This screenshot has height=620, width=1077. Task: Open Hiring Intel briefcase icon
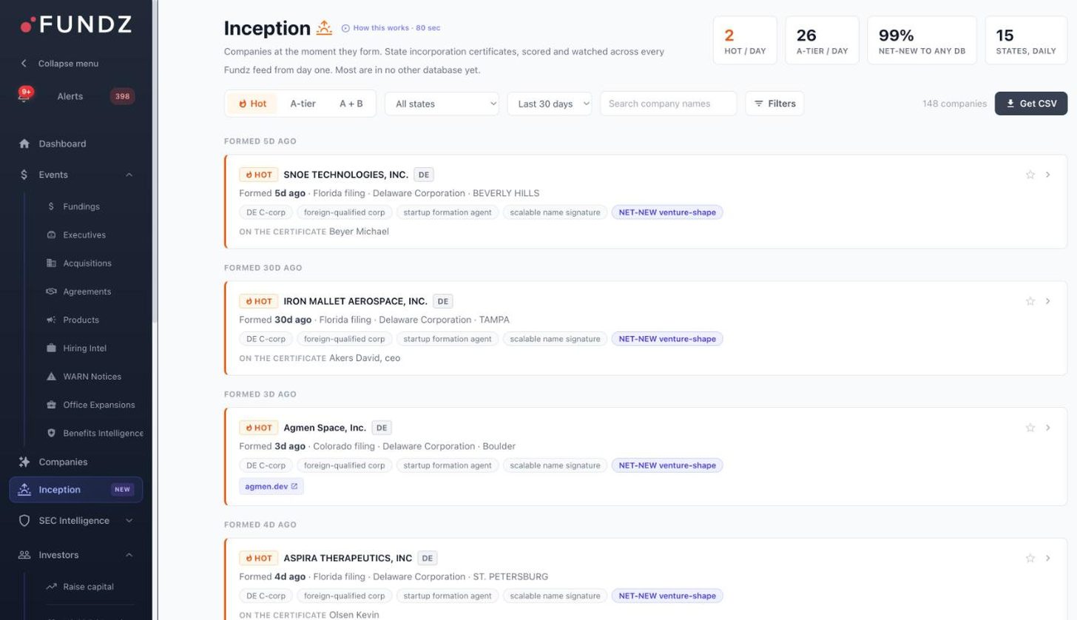point(51,348)
